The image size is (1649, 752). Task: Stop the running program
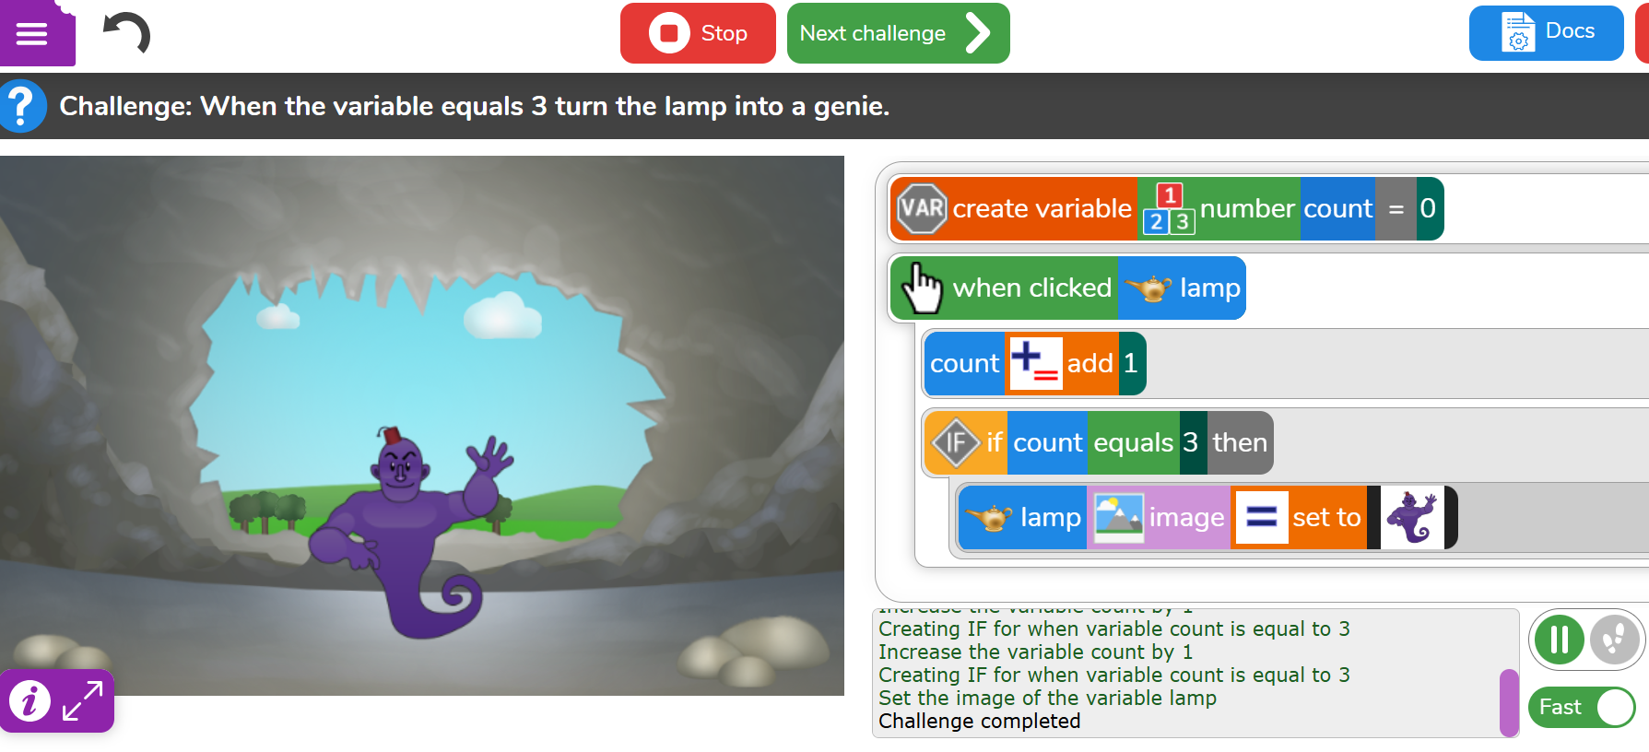pos(698,33)
